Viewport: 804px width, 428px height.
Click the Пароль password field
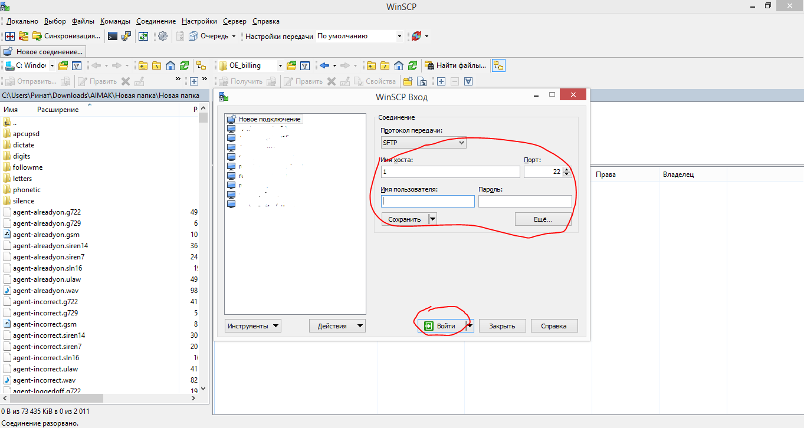pyautogui.click(x=525, y=201)
